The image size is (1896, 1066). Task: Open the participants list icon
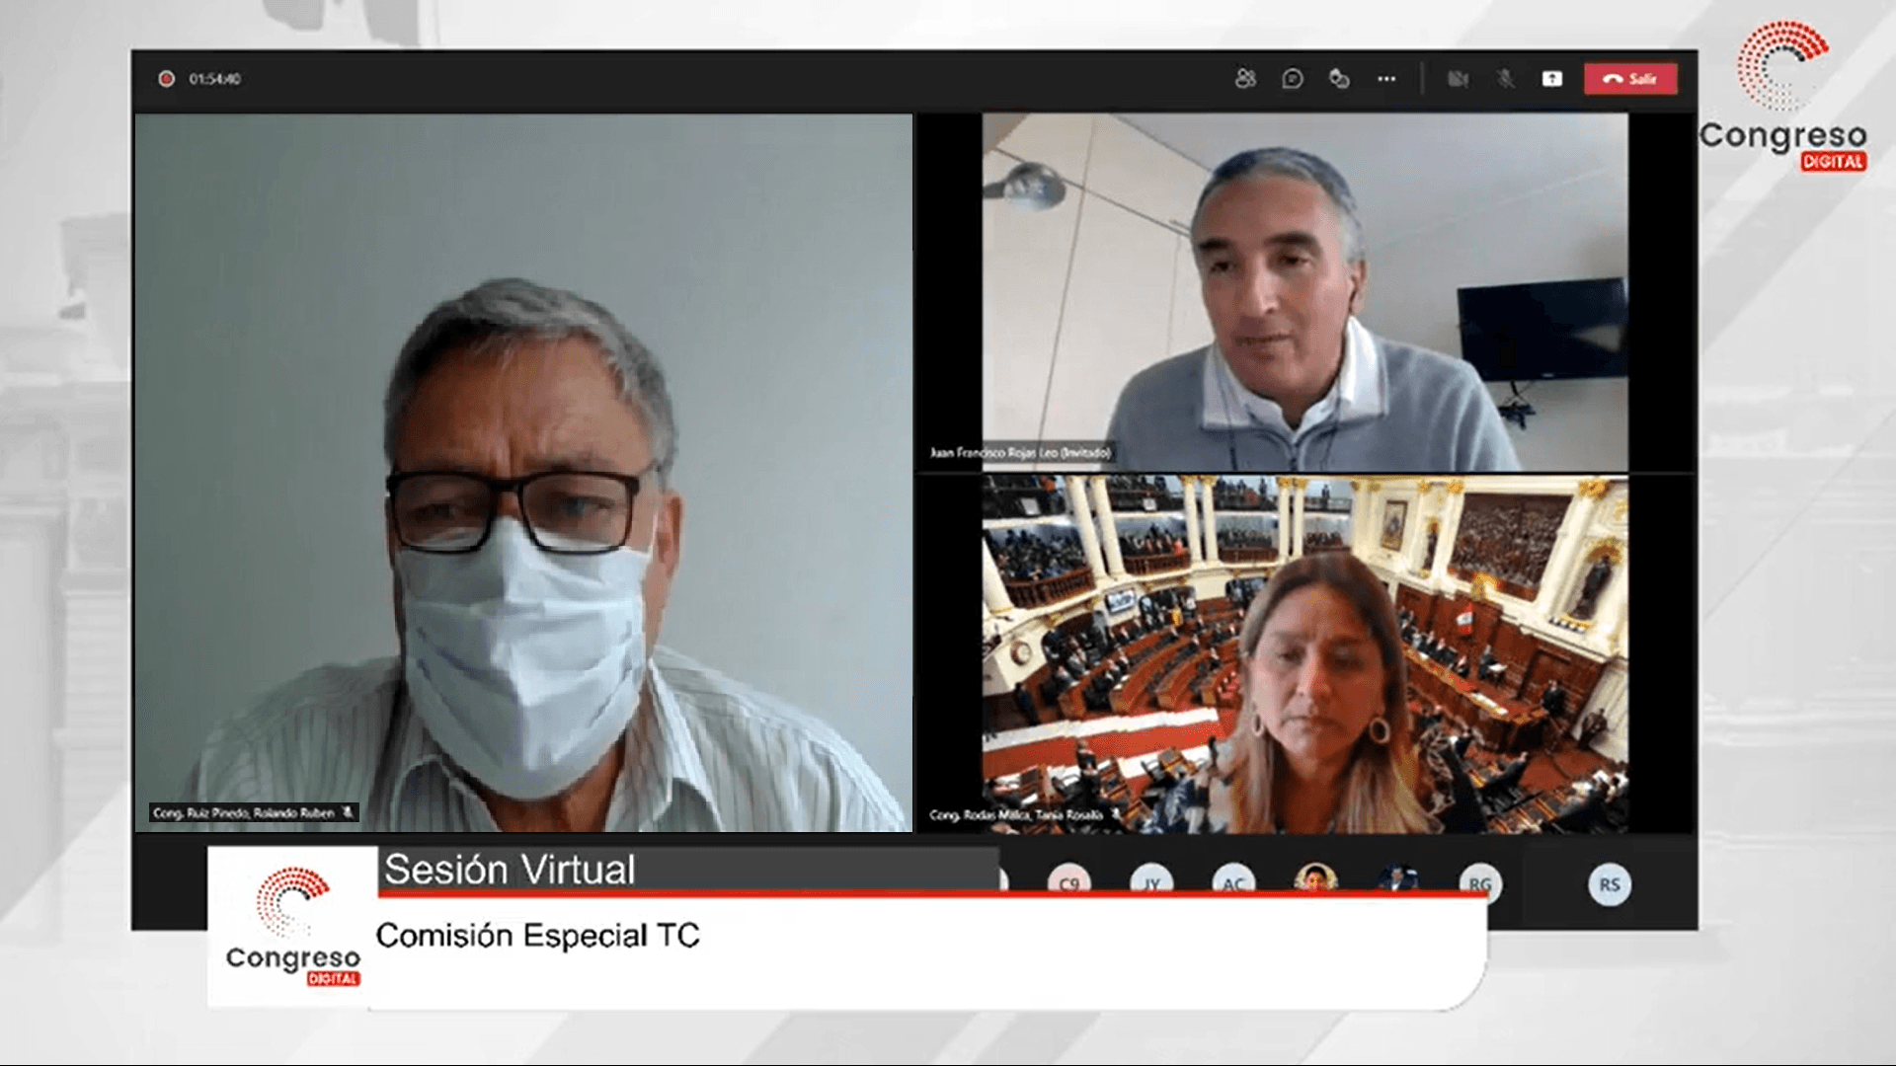click(x=1245, y=79)
